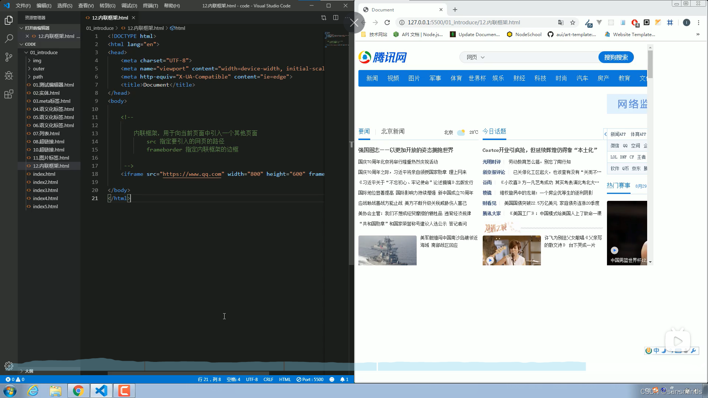
Task: Open Source Control view in activity bar
Action: coord(9,57)
